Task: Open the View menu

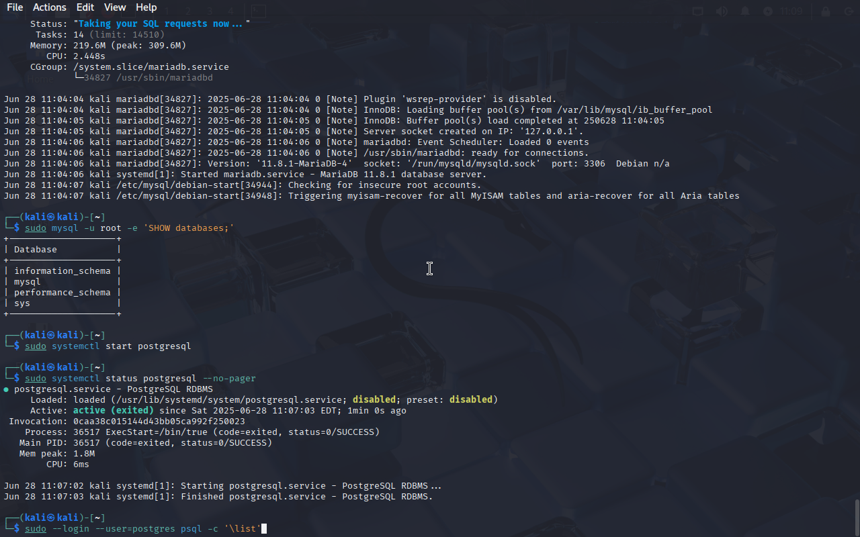Action: click(115, 7)
